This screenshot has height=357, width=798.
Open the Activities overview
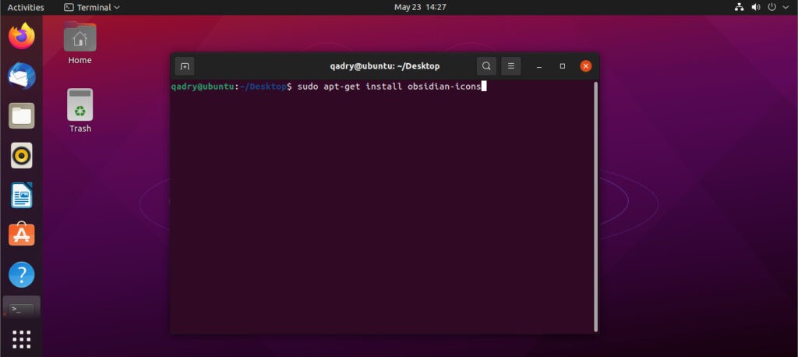(26, 7)
